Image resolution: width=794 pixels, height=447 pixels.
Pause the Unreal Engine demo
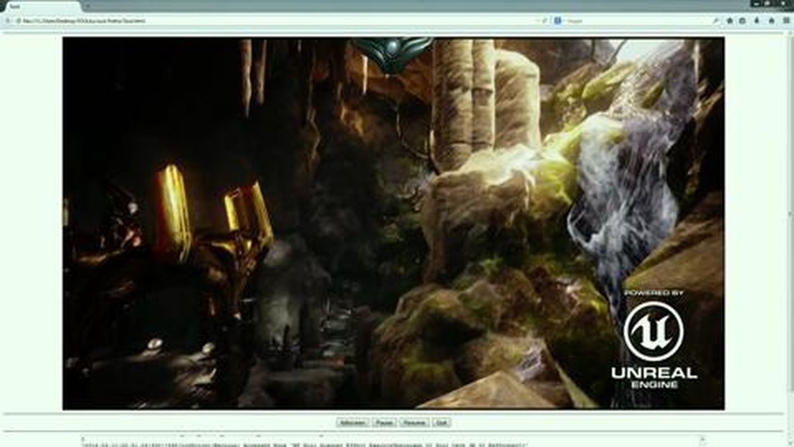coord(386,422)
